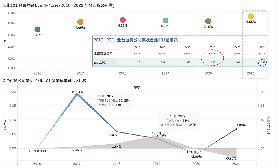Click table cell 3,541 for 2020

tap(237, 53)
